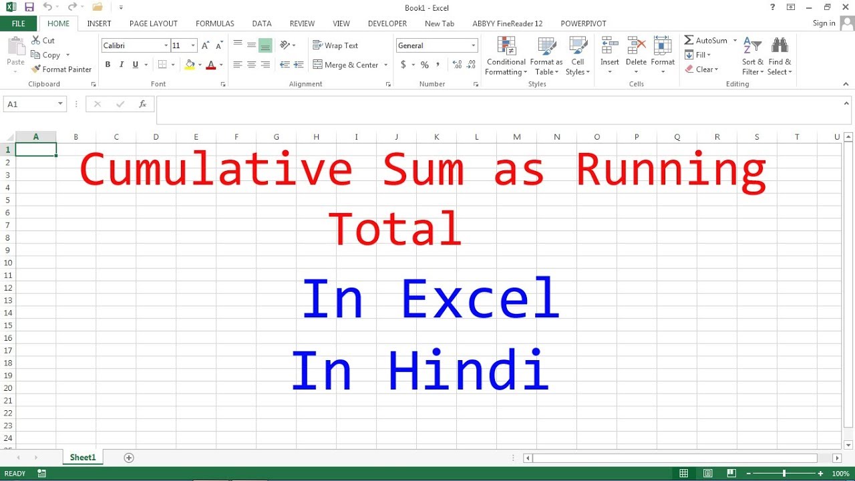855x481 pixels.
Task: Expand the formula bar
Action: click(x=846, y=104)
